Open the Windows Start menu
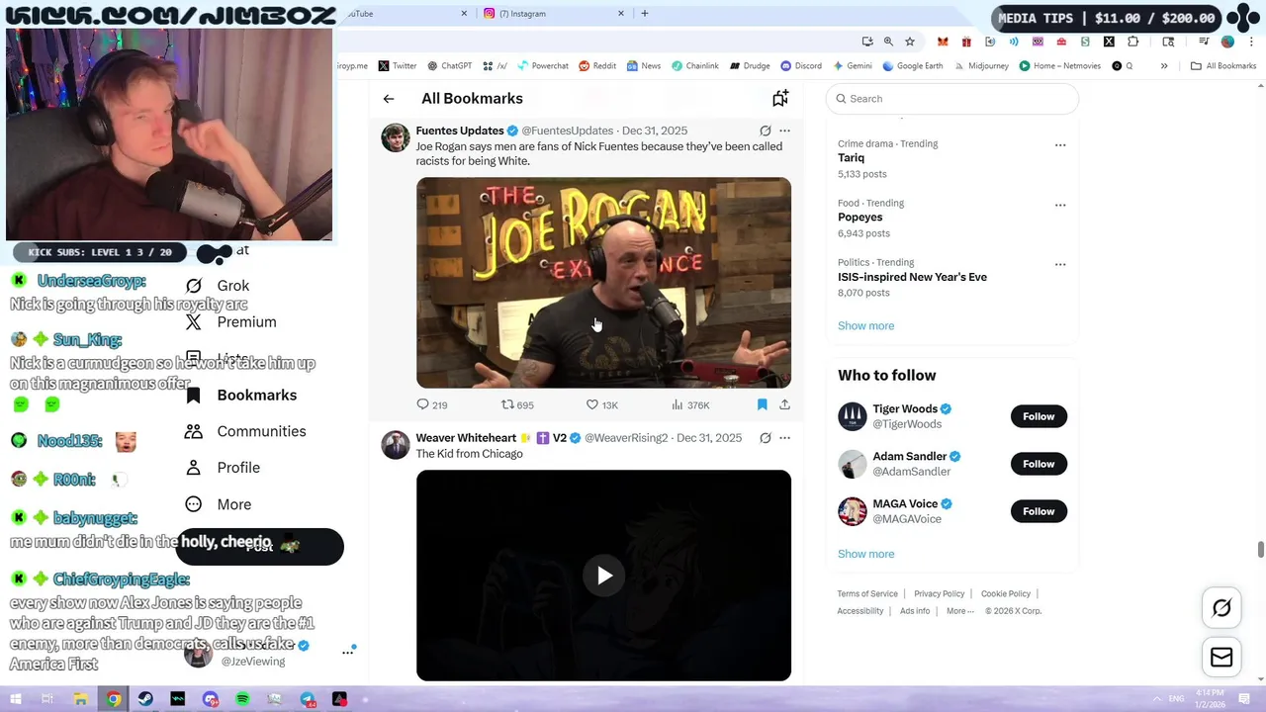This screenshot has height=712, width=1266. click(x=15, y=699)
